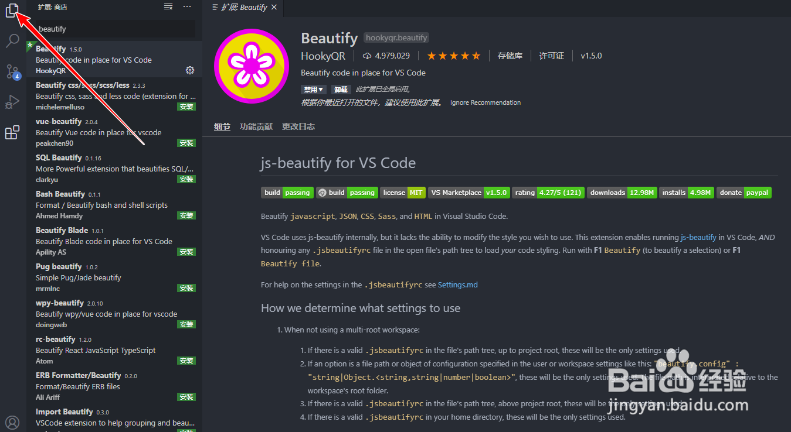Open the 禁用 dropdown button

[314, 90]
